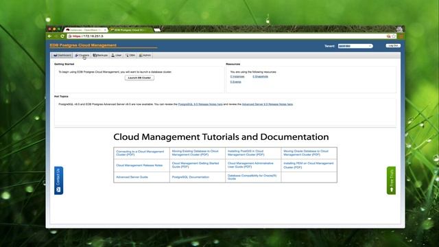Open the Admin tab

[145, 56]
